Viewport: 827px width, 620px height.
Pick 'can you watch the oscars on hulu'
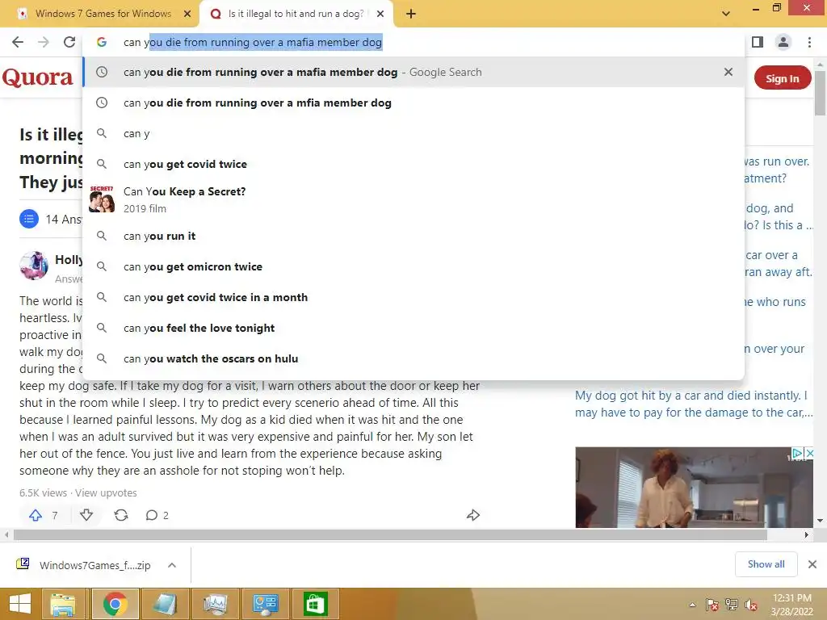413,358
